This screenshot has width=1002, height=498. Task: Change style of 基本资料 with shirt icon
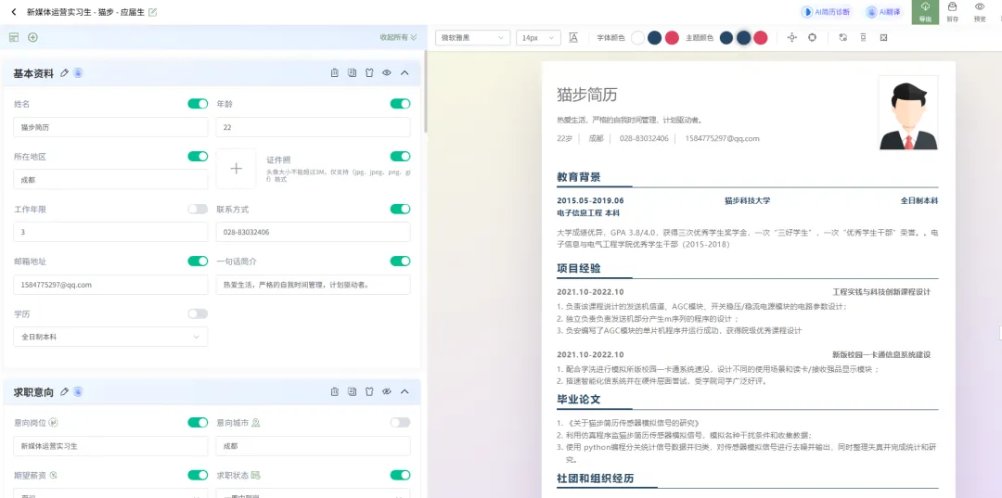click(368, 72)
